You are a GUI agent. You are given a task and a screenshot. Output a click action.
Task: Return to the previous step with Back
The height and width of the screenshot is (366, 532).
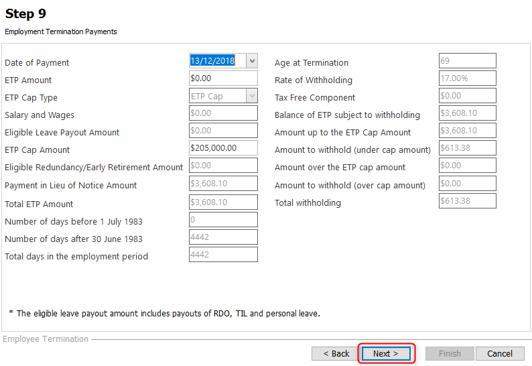click(336, 353)
